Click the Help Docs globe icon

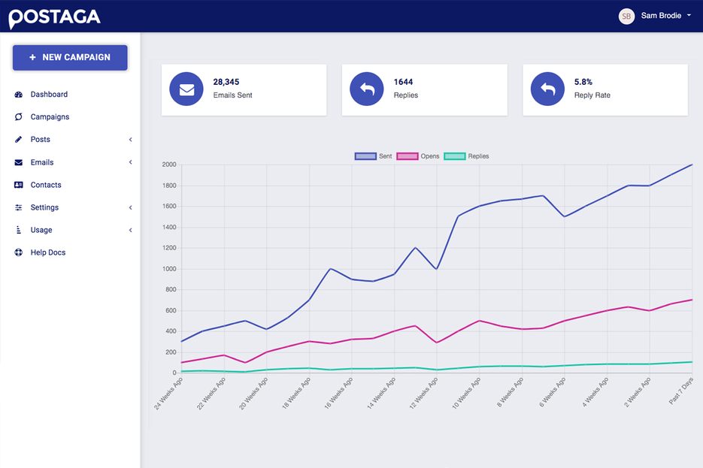point(18,252)
